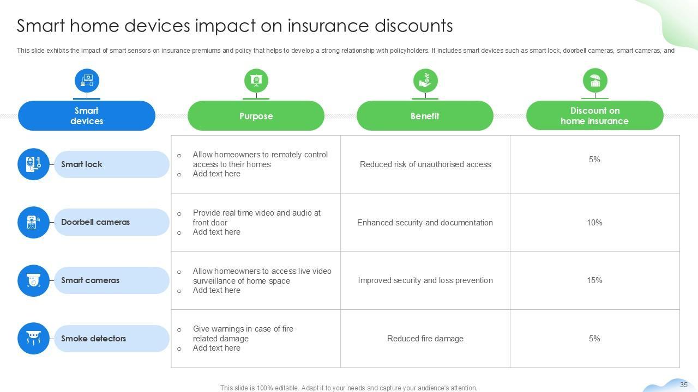Image resolution: width=698 pixels, height=392 pixels.
Task: Select the Smart devices header pill
Action: 87,115
